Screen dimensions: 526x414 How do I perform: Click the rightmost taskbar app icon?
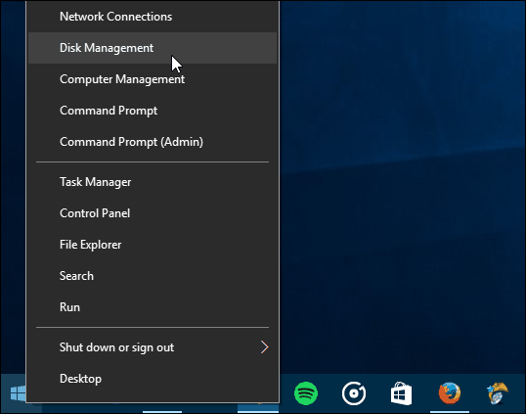tap(497, 392)
